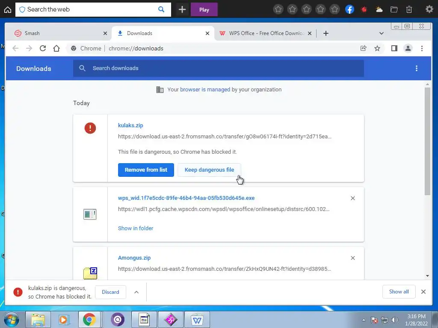Screen dimensions: 438x328
Task: Open the Windows Start button
Action: pos(12,319)
